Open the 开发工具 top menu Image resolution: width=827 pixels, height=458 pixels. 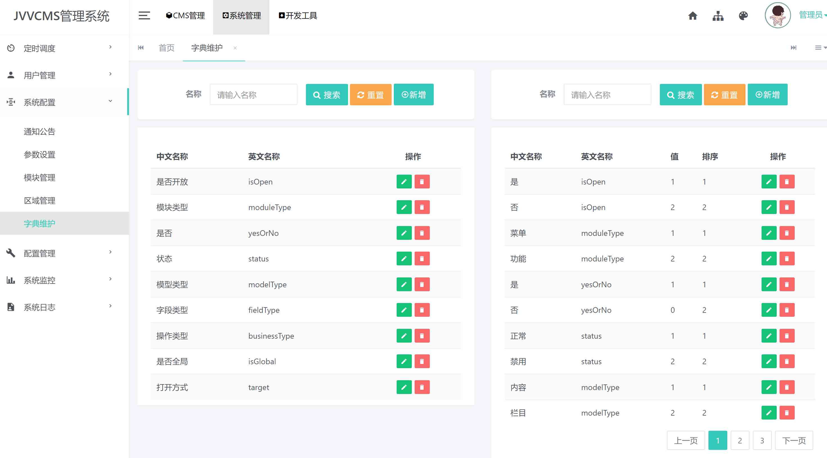(297, 15)
